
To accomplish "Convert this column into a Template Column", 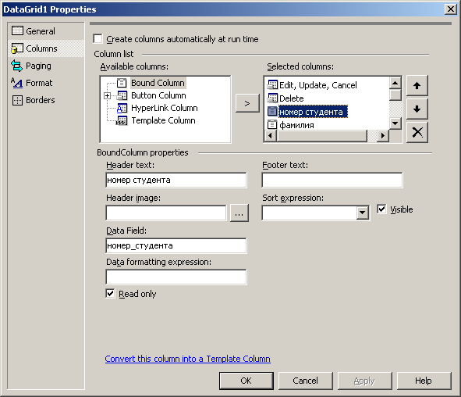I will 187,359.
